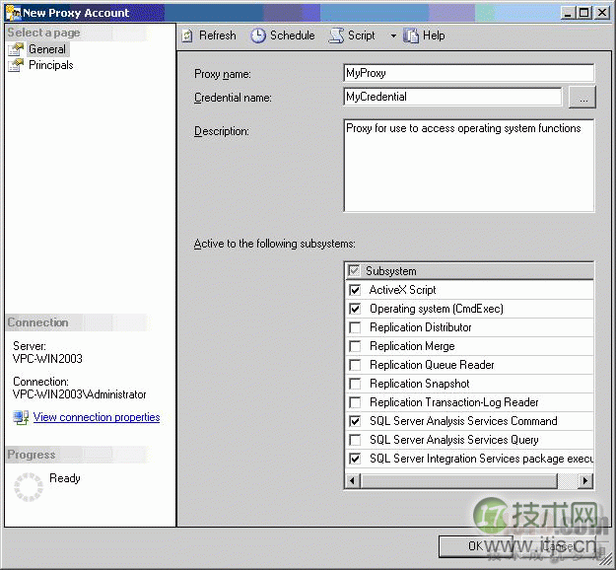This screenshot has width=616, height=570.
Task: Check SQL Server Analysis Services Query
Action: click(355, 440)
